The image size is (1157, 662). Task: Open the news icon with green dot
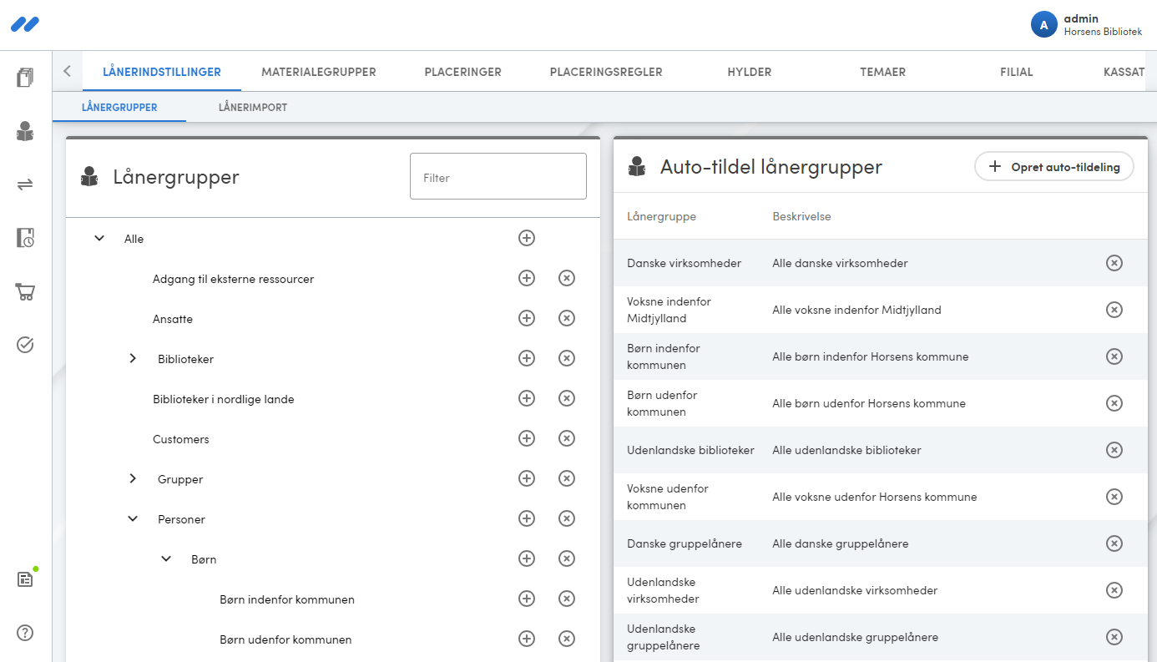point(25,579)
